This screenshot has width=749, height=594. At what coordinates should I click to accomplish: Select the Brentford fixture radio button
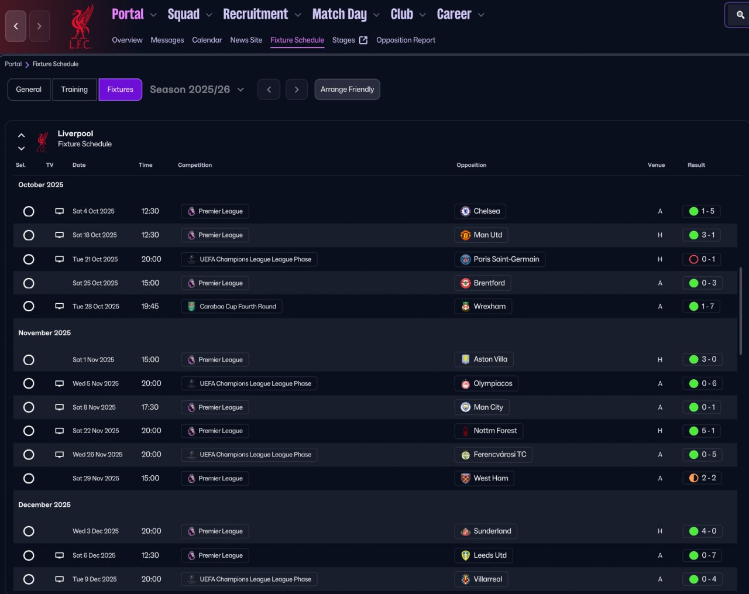29,283
